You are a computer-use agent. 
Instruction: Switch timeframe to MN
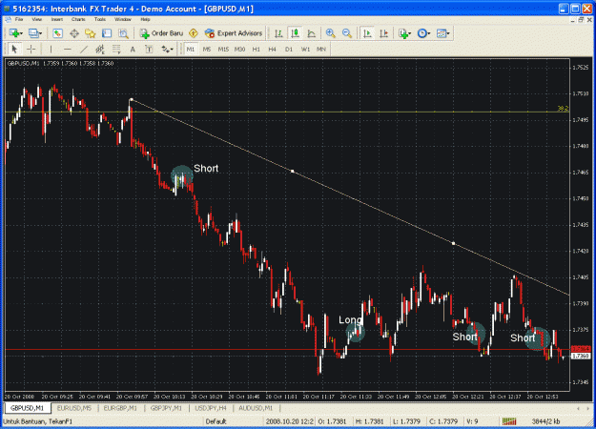pos(321,49)
